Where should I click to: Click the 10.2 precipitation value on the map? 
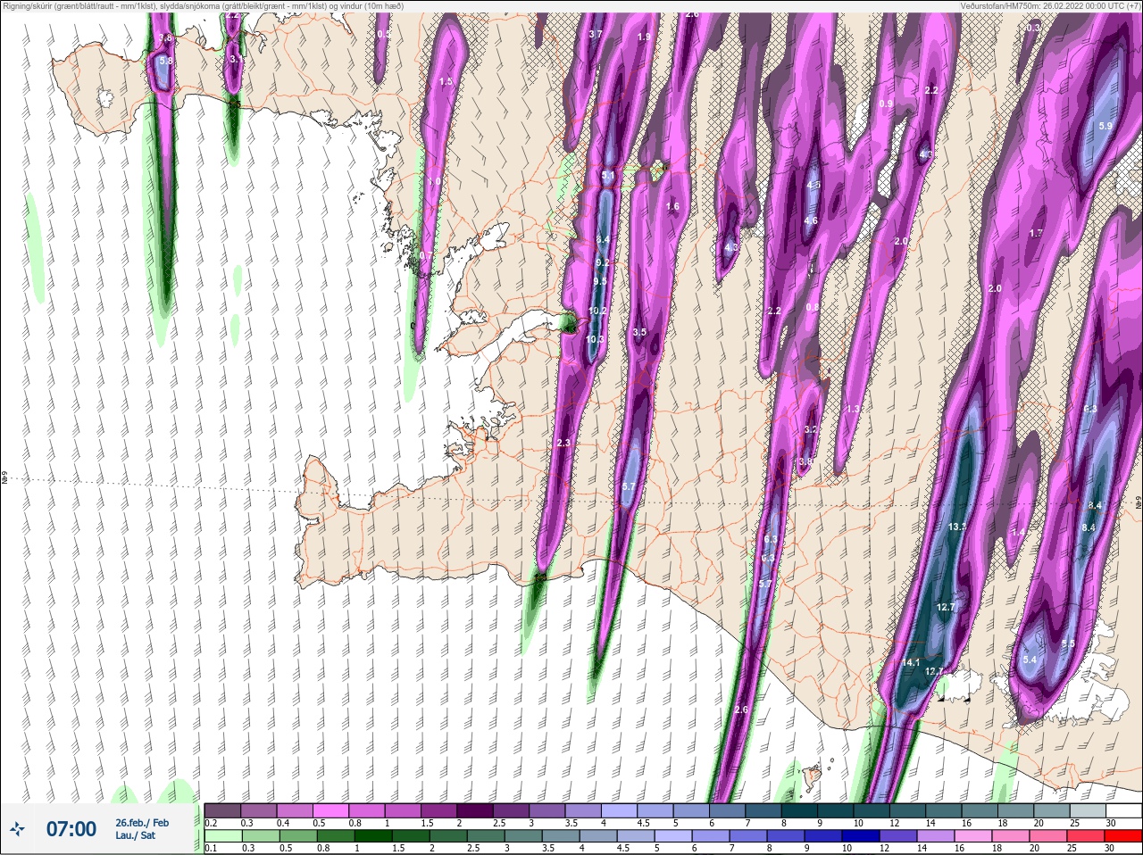(x=597, y=311)
